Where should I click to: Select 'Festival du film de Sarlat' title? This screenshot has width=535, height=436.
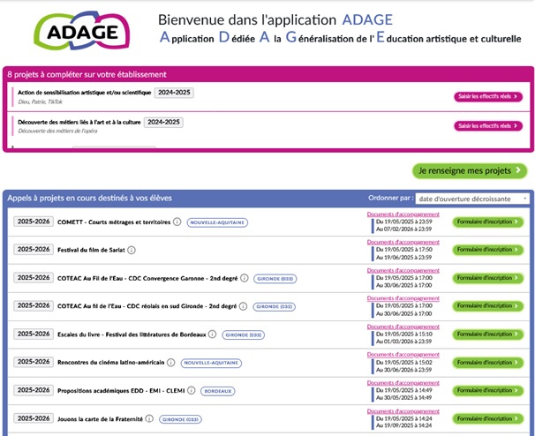tap(91, 250)
